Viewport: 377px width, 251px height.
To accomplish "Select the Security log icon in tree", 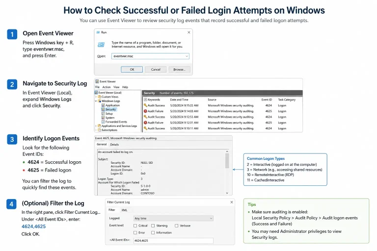I will click(103, 109).
